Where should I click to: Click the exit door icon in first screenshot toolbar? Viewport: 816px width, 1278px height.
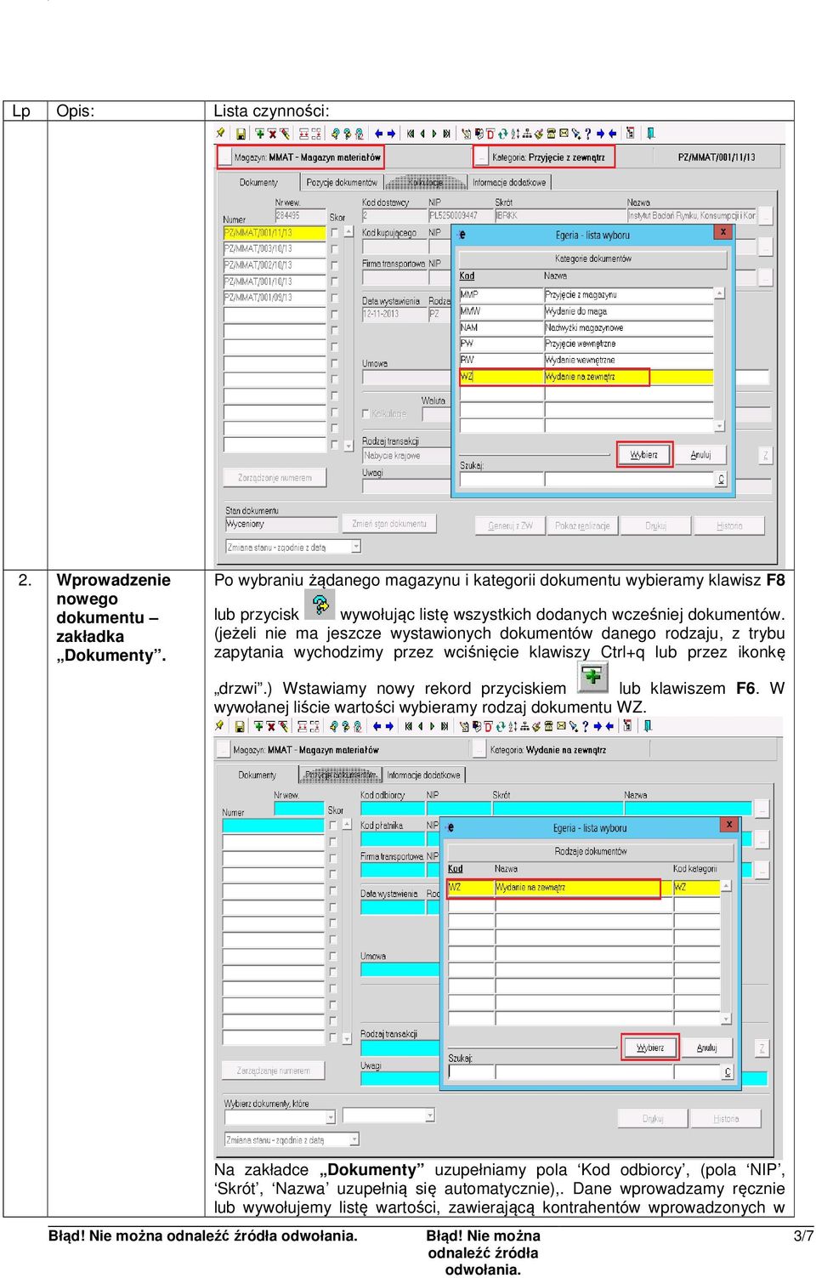point(651,133)
